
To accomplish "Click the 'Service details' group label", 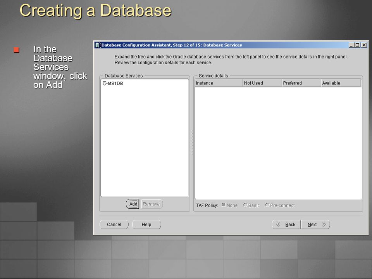I will 213,76.
